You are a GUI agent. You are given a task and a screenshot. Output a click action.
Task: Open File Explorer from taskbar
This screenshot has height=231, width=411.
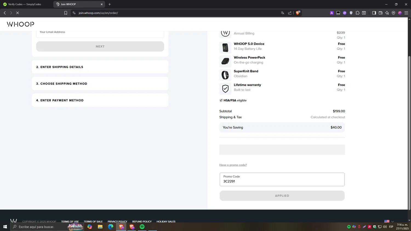[x=100, y=227]
